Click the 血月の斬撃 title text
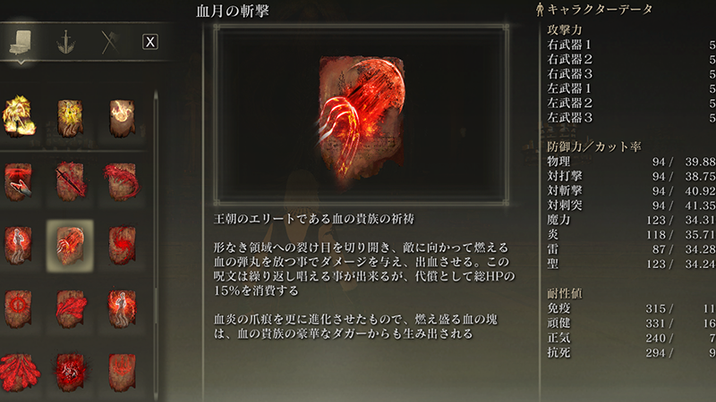 pyautogui.click(x=233, y=11)
